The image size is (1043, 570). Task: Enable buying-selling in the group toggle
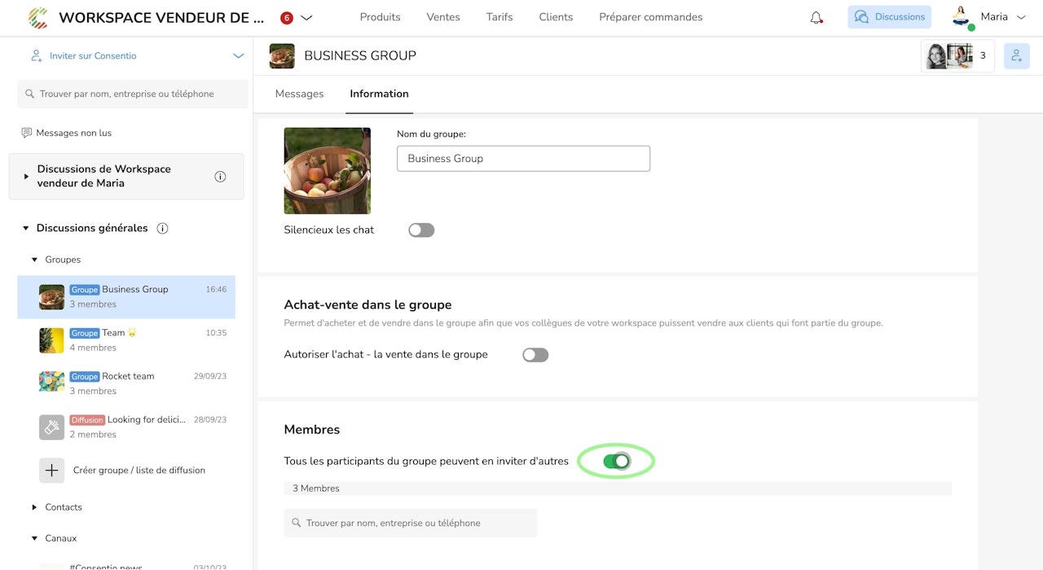(535, 355)
